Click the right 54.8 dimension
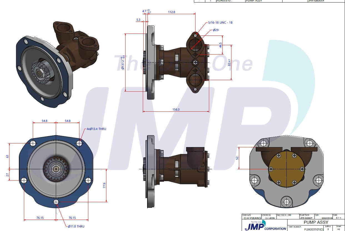This screenshot has width=345, height=231. 67,121
